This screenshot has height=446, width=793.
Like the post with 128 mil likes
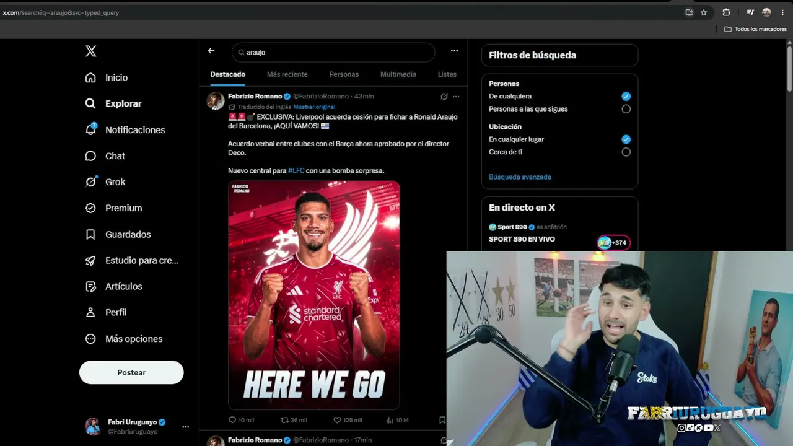point(348,420)
